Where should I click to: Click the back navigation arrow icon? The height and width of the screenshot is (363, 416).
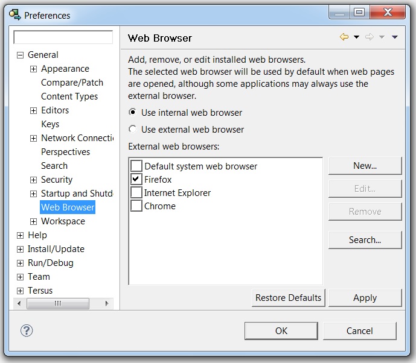[x=344, y=37]
